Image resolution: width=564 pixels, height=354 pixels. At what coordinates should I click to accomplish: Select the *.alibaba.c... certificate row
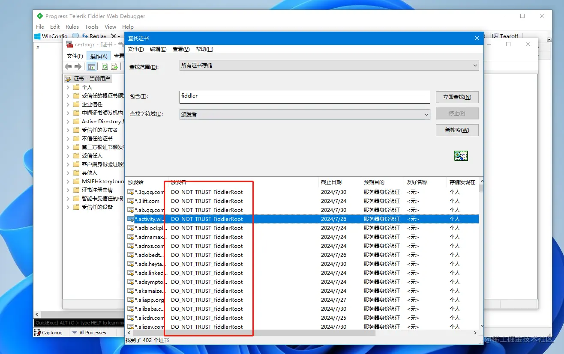pos(302,309)
